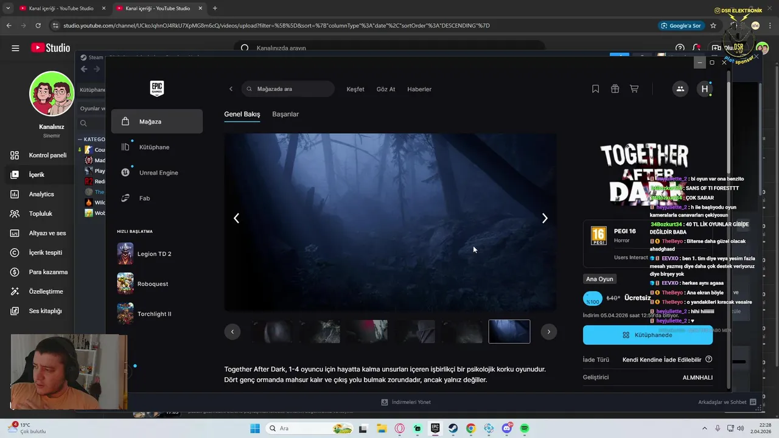Image resolution: width=779 pixels, height=438 pixels.
Task: Open the H profile avatar menu
Action: click(x=705, y=89)
